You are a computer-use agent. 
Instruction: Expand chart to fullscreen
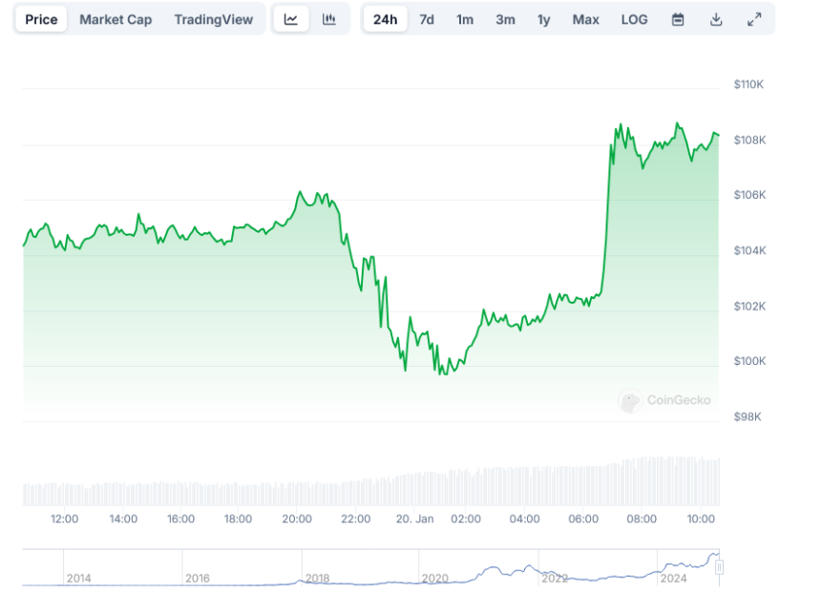pyautogui.click(x=754, y=19)
